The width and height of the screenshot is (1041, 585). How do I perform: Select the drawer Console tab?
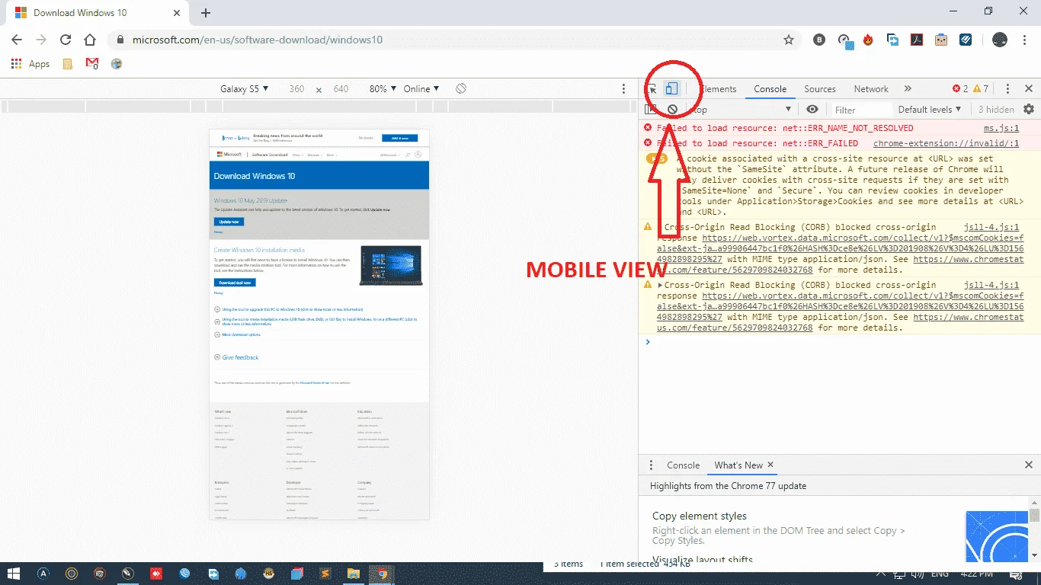coord(683,465)
